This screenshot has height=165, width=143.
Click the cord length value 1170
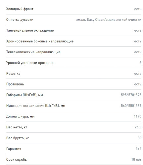(x=137, y=116)
